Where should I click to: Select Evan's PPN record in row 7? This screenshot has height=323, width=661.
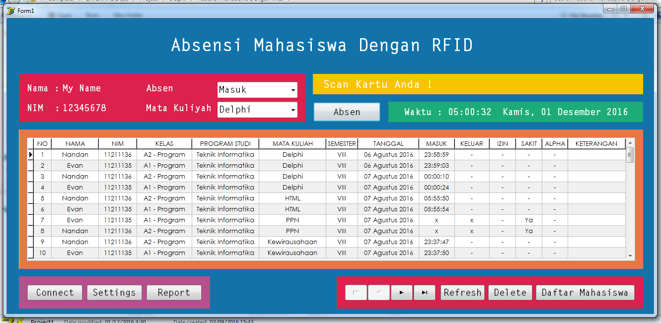(x=75, y=220)
